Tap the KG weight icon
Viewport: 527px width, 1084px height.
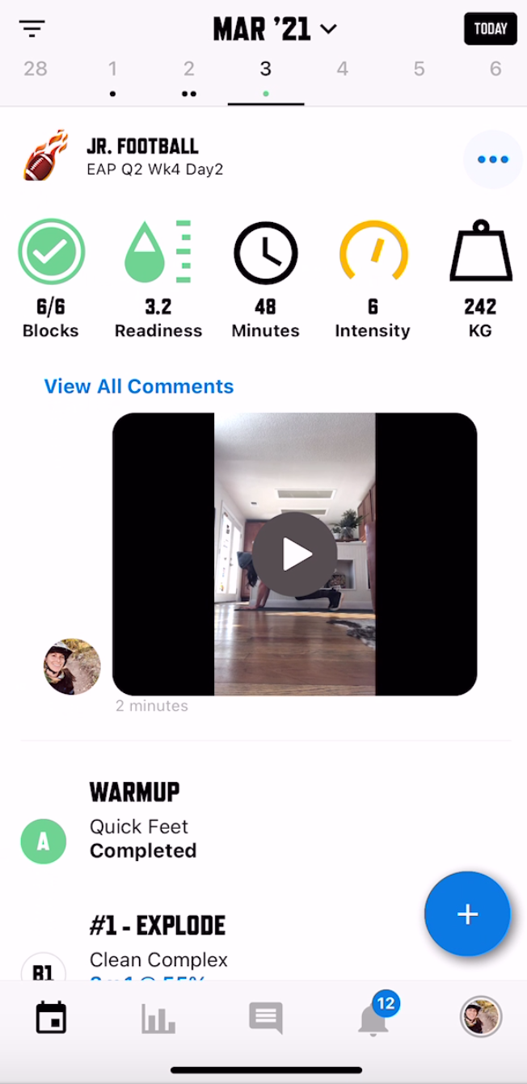point(481,250)
